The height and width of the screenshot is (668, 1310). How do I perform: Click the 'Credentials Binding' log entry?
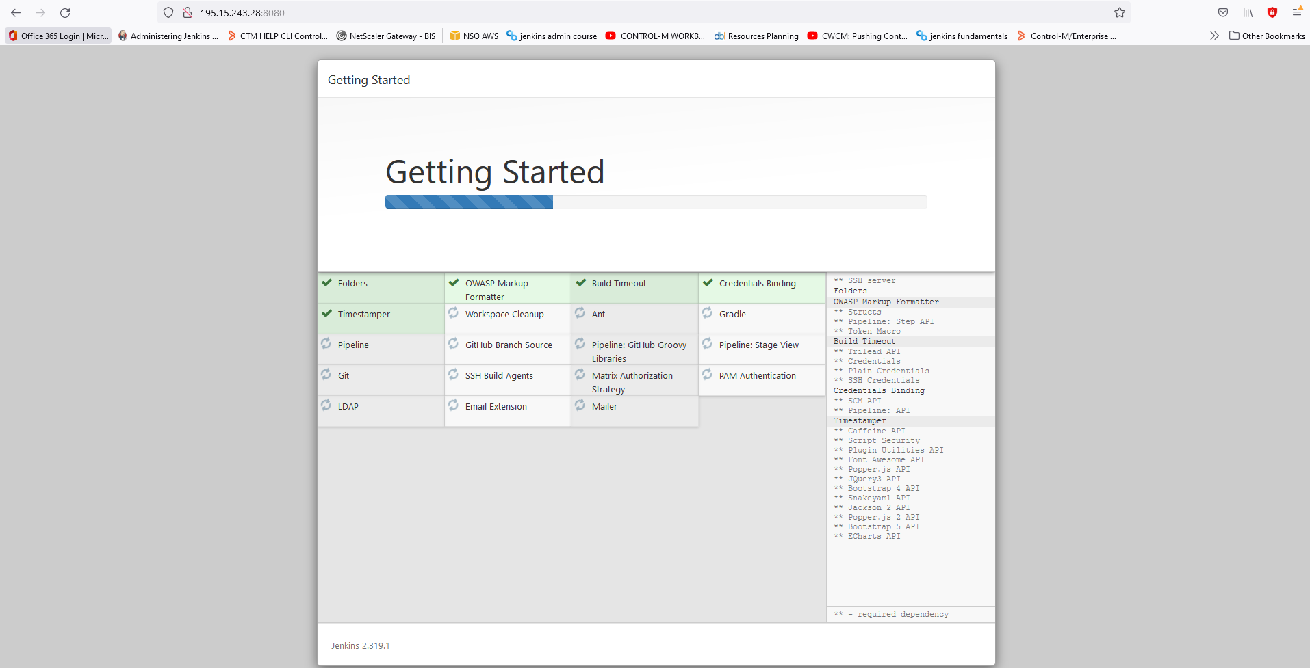[879, 390]
